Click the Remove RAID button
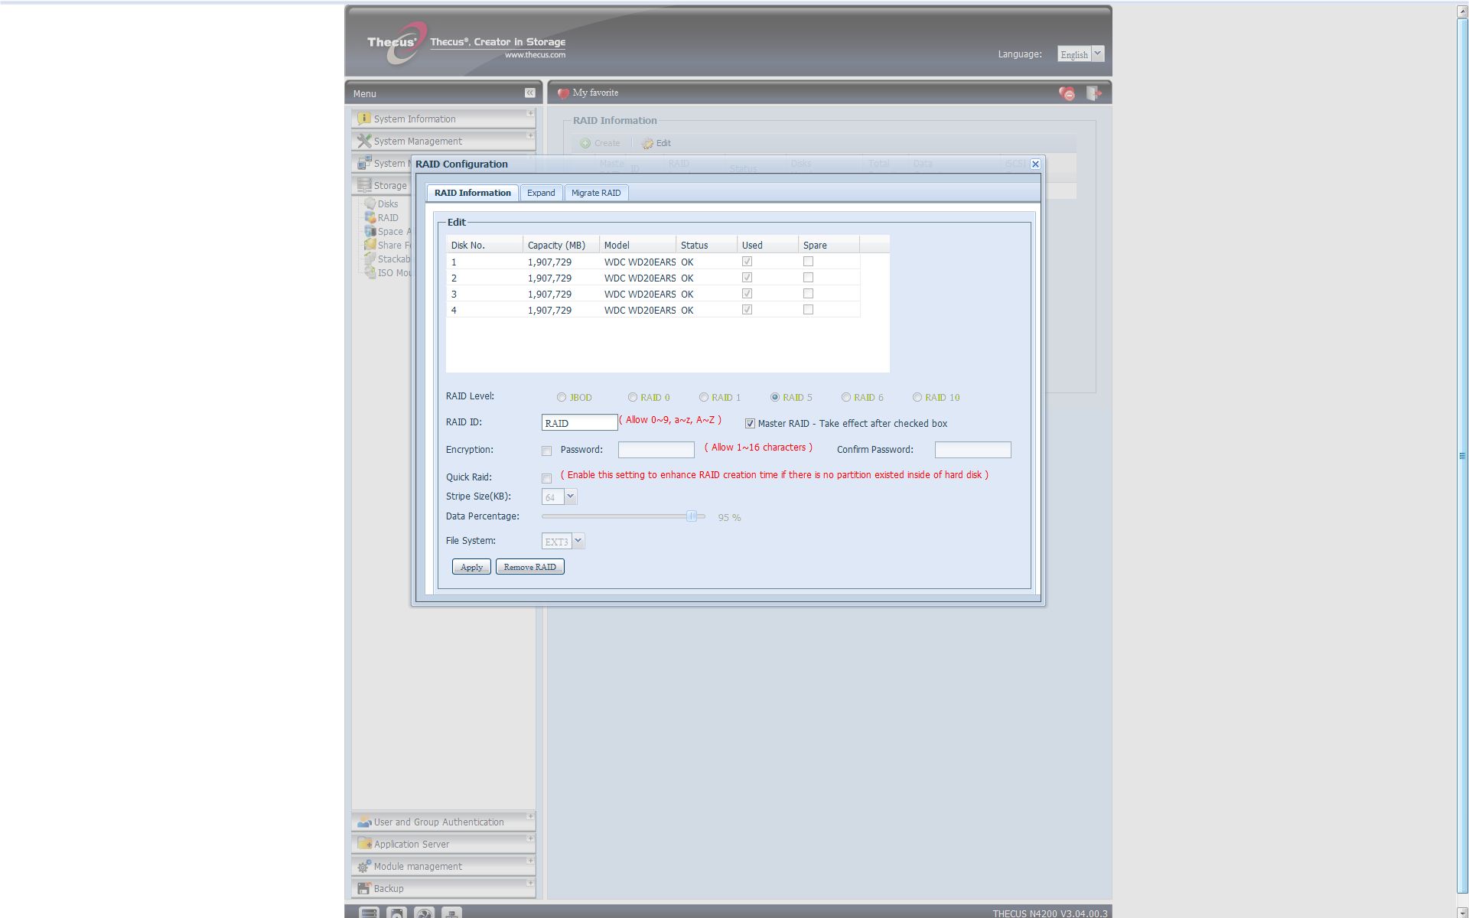This screenshot has height=918, width=1469. point(529,567)
